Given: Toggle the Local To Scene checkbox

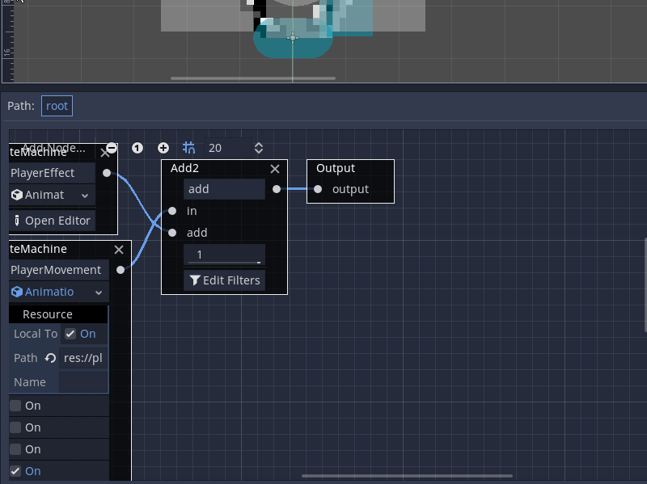Looking at the screenshot, I should 70,333.
